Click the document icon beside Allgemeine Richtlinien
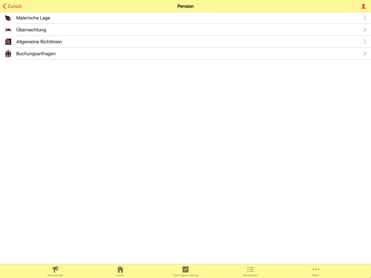371x278 pixels. click(8, 42)
